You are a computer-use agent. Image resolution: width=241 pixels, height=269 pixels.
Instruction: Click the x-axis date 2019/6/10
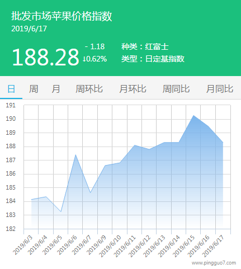click(x=110, y=246)
